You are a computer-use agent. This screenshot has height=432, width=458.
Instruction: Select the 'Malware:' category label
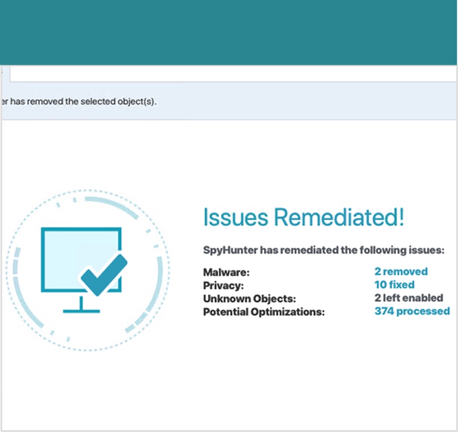point(226,272)
